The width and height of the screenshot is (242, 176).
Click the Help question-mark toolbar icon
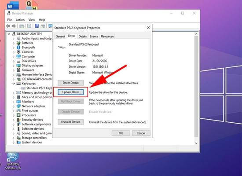[x=37, y=26]
